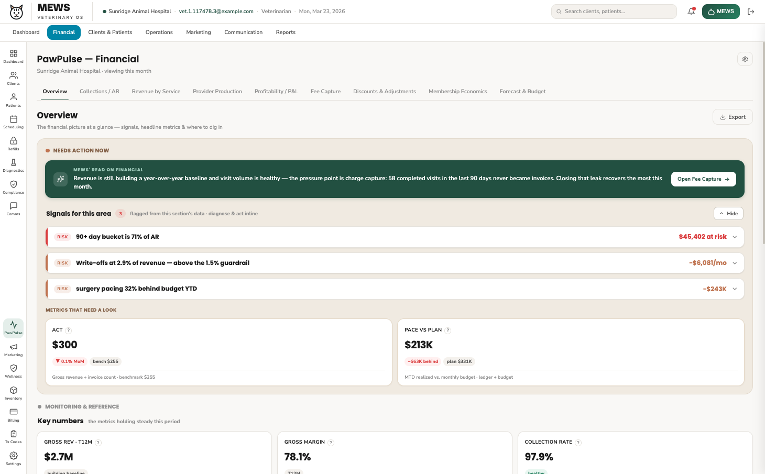765x474 pixels.
Task: Open Inventory box icon
Action: tap(13, 393)
